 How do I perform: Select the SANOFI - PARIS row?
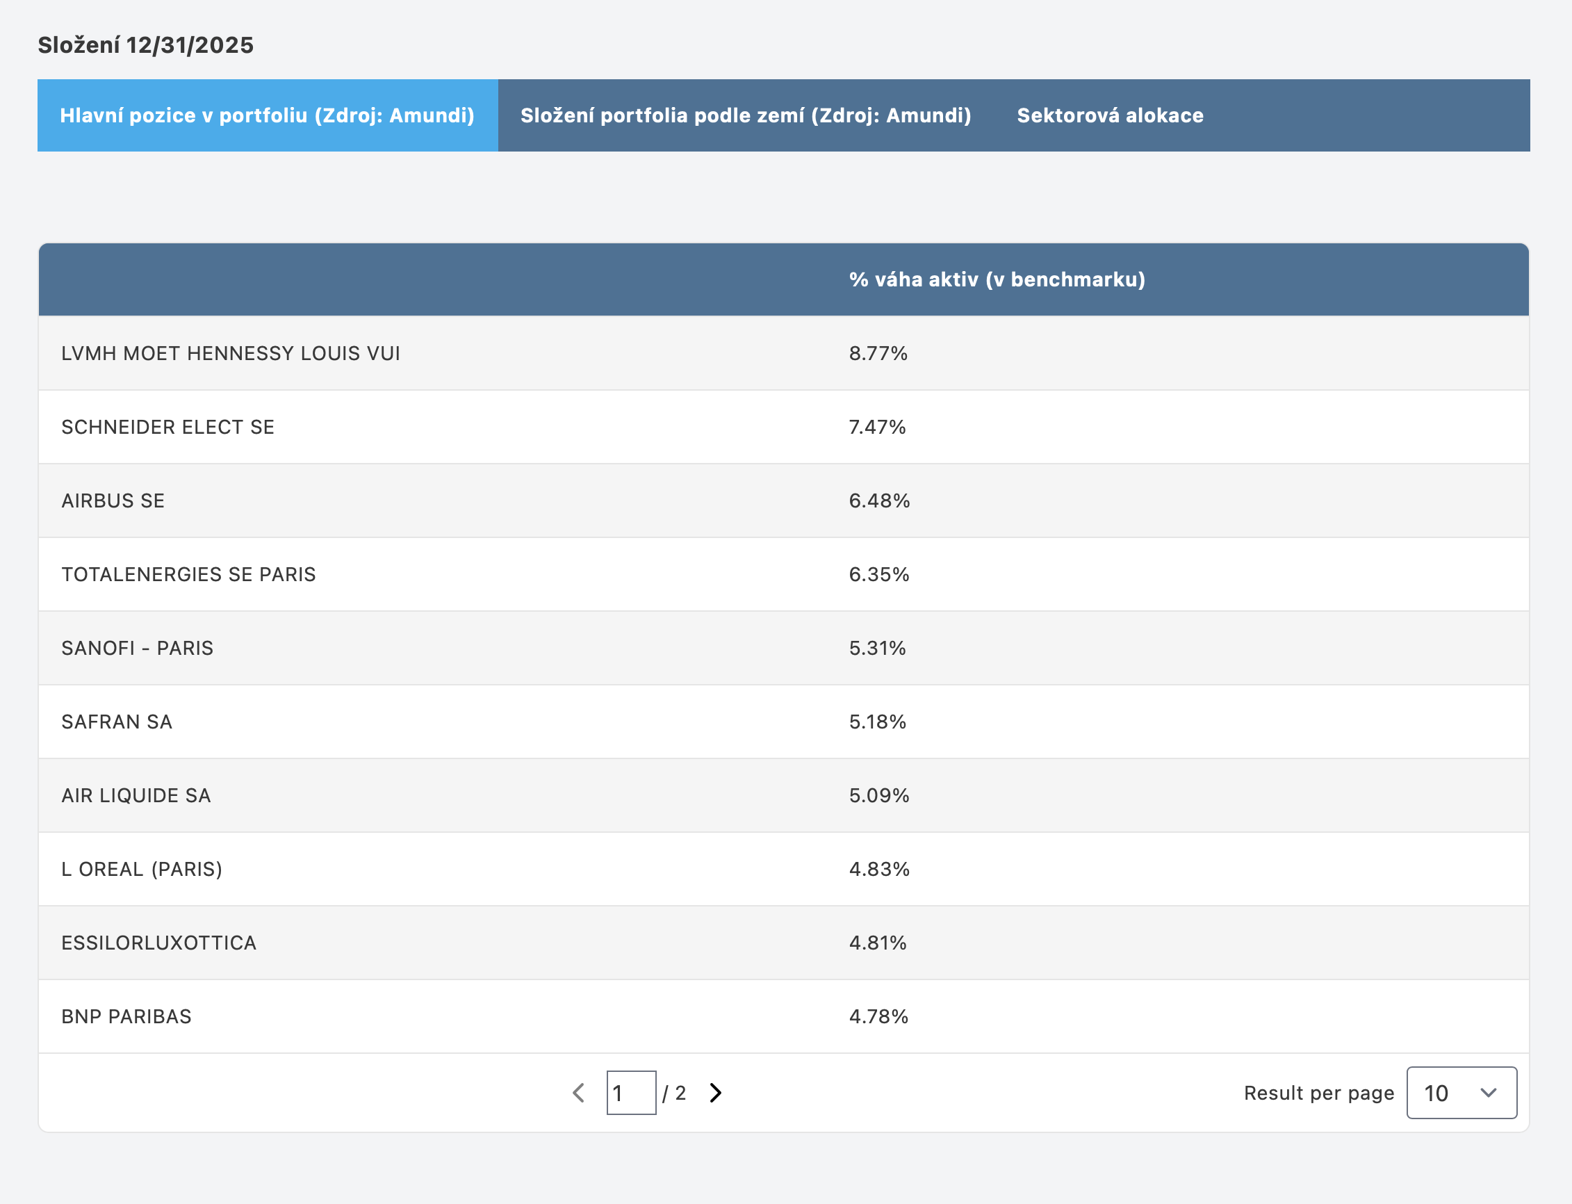(137, 649)
